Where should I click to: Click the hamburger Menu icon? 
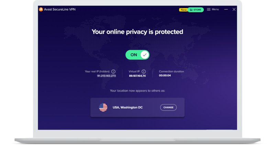209,9
